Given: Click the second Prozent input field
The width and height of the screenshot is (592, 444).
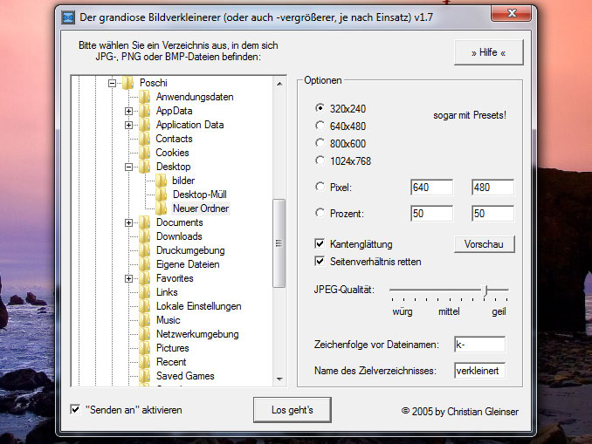Looking at the screenshot, I should (x=492, y=214).
